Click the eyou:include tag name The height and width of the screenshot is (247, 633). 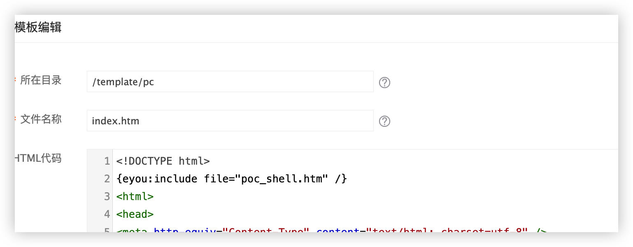pos(160,179)
